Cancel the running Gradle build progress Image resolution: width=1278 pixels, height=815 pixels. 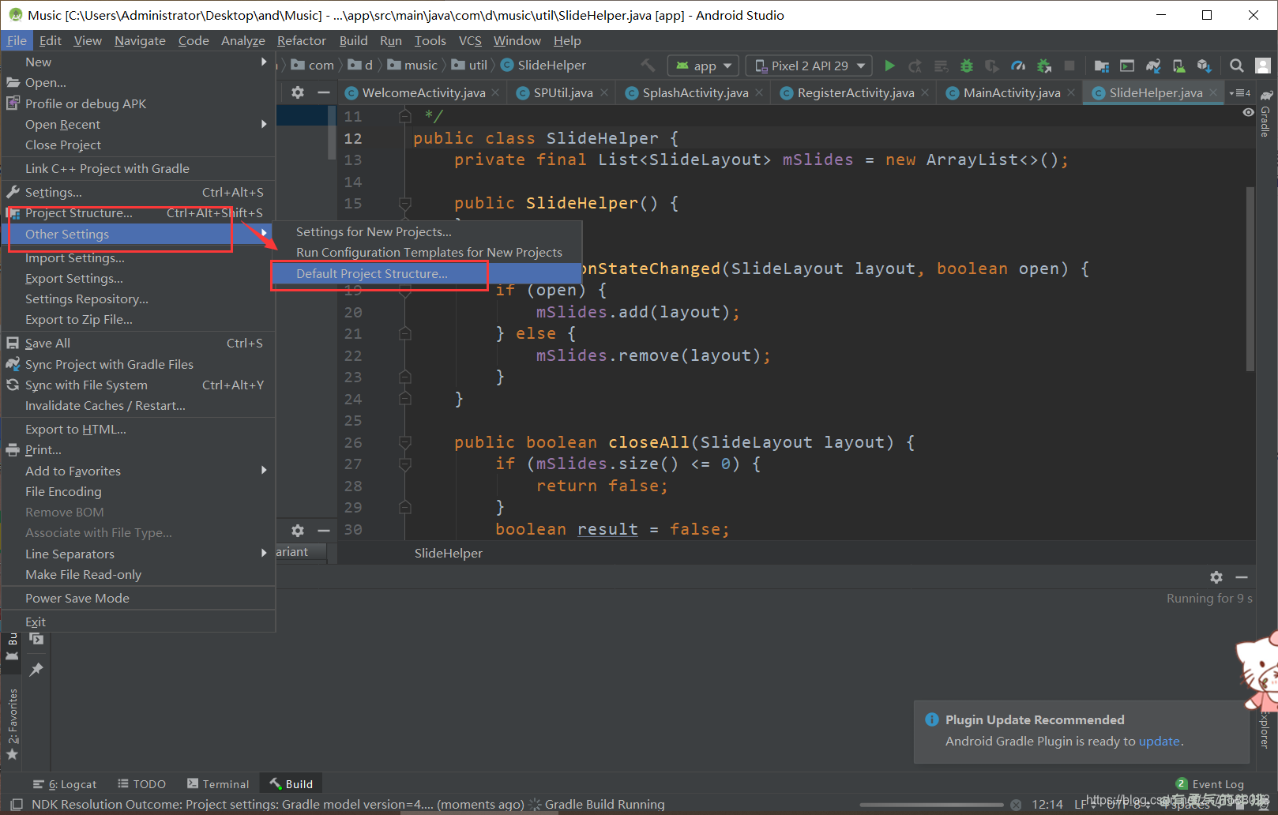pos(1016,805)
